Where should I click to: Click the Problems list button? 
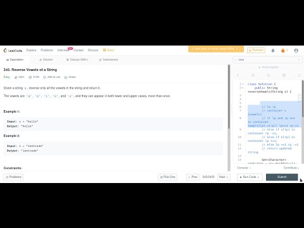tap(13, 177)
